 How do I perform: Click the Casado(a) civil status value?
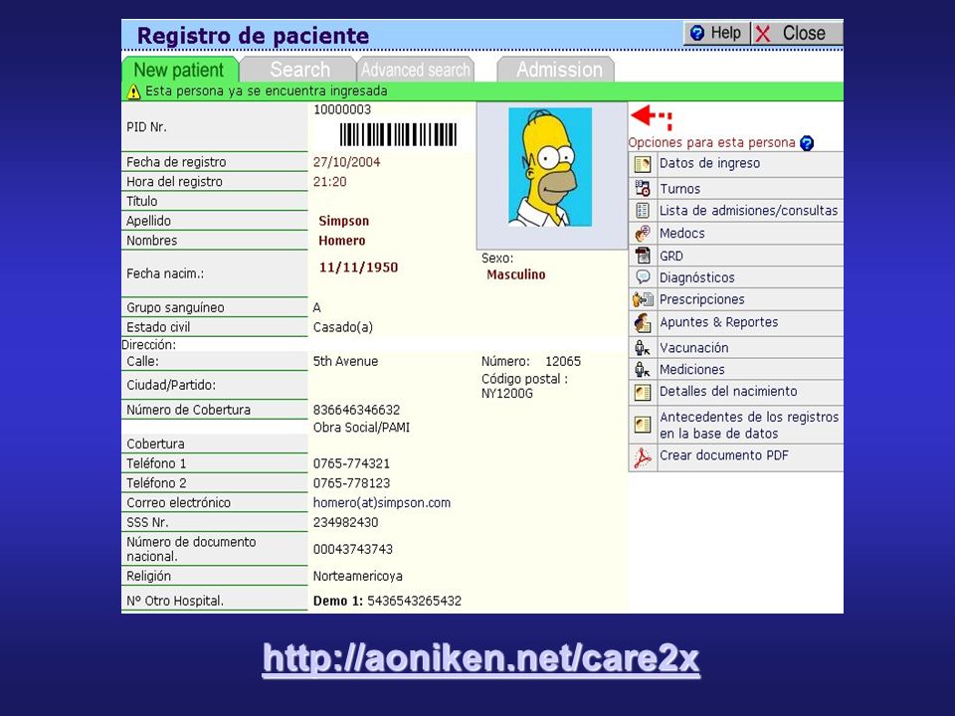343,327
